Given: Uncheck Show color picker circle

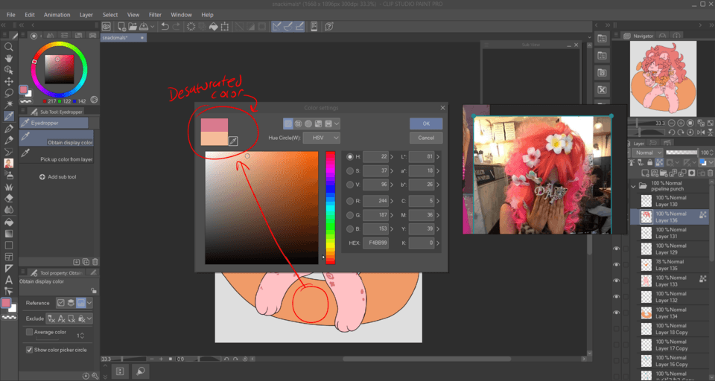Looking at the screenshot, I should click(30, 350).
